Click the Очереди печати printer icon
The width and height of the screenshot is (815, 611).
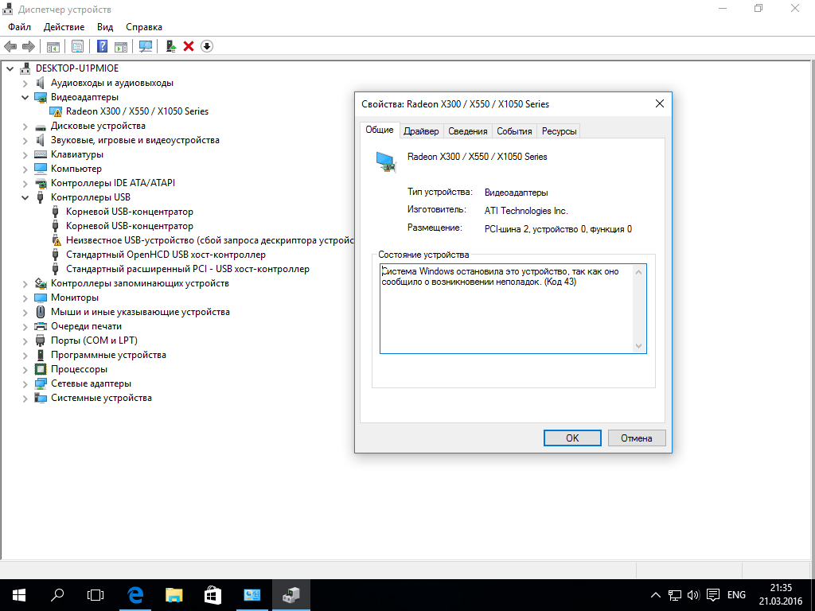tap(40, 326)
